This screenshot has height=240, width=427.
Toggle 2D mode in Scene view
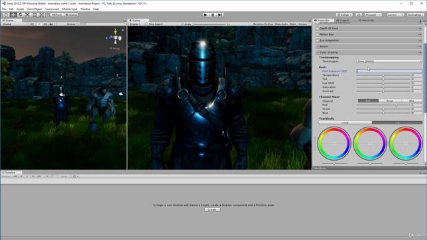[33, 24]
